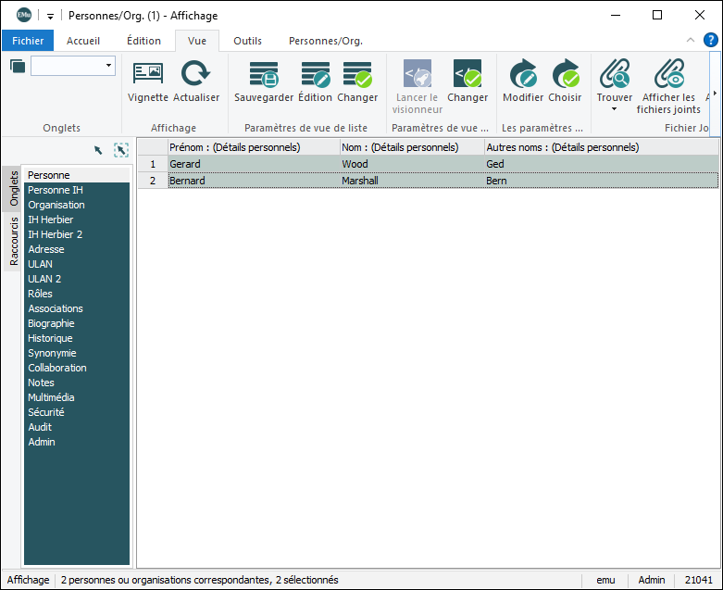This screenshot has height=590, width=723.
Task: Open the Onglets combo box dropdown
Action: [x=109, y=66]
